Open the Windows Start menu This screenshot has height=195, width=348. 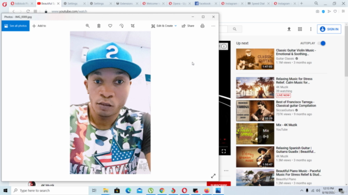pyautogui.click(x=5, y=190)
